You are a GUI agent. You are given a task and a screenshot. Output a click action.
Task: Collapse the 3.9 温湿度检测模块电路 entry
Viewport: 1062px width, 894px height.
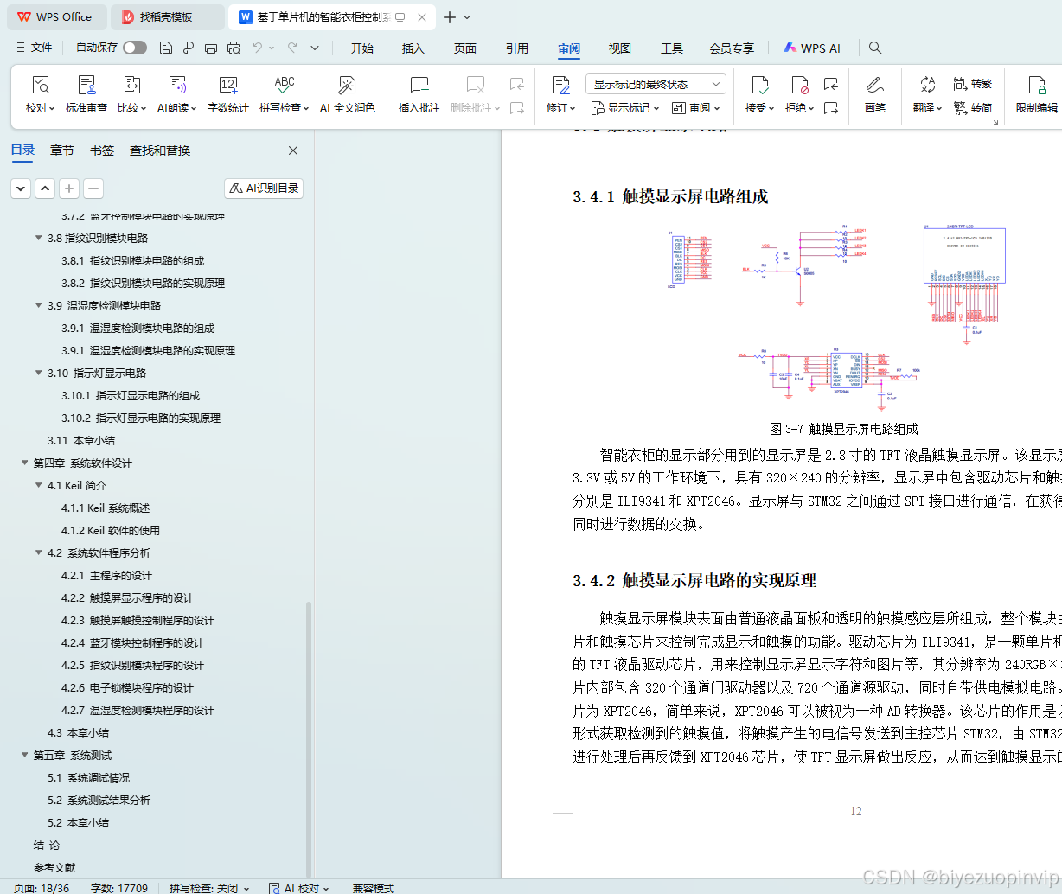(38, 305)
